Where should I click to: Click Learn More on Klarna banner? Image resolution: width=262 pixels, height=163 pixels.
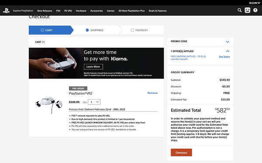click(93, 67)
